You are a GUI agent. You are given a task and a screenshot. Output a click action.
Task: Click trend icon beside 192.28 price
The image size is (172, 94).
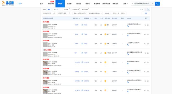click(x=82, y=53)
